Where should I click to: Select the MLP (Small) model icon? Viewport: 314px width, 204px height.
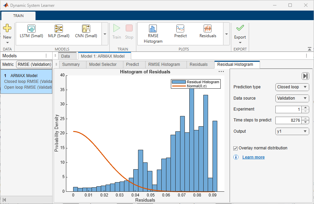click(x=59, y=29)
